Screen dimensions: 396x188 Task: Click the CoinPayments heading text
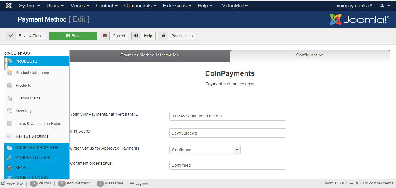pos(230,73)
